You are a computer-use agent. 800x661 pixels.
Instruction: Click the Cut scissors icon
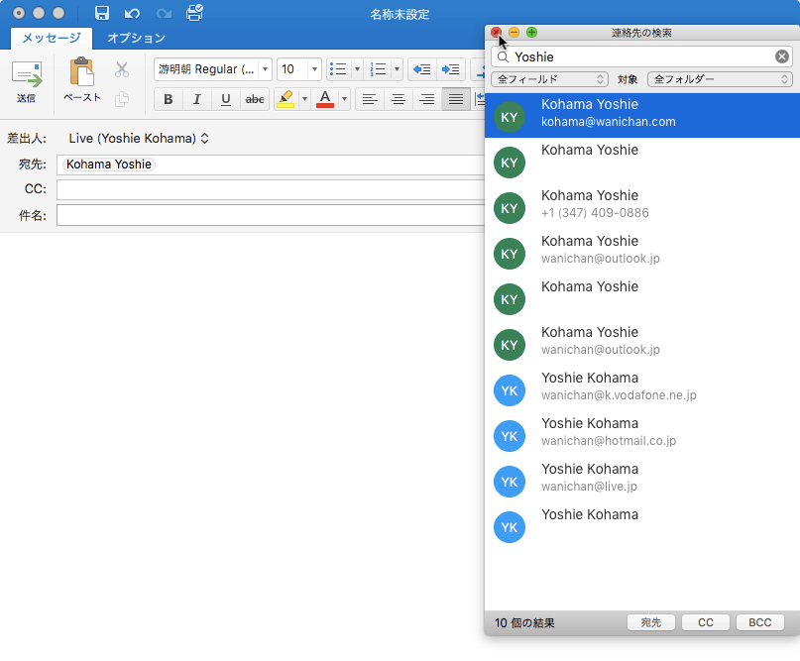(121, 70)
